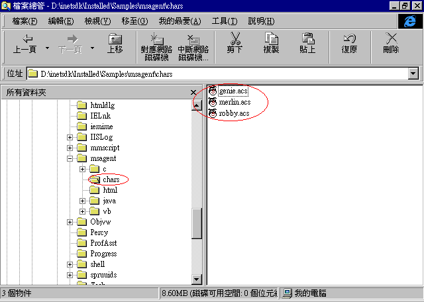This screenshot has width=424, height=302.
Task: Select the robby.acs character file
Action: 233,113
